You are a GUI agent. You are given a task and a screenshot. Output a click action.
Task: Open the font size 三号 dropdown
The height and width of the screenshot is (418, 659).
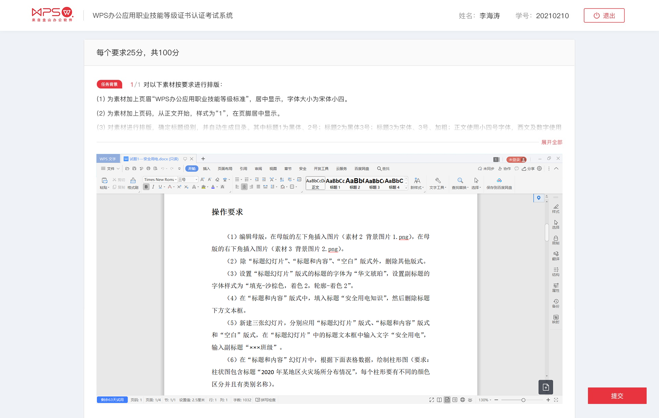click(x=196, y=180)
